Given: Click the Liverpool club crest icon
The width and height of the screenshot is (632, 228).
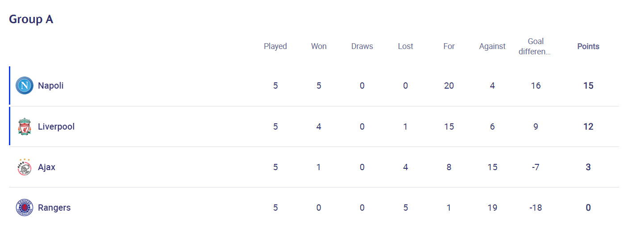Looking at the screenshot, I should click(x=24, y=126).
